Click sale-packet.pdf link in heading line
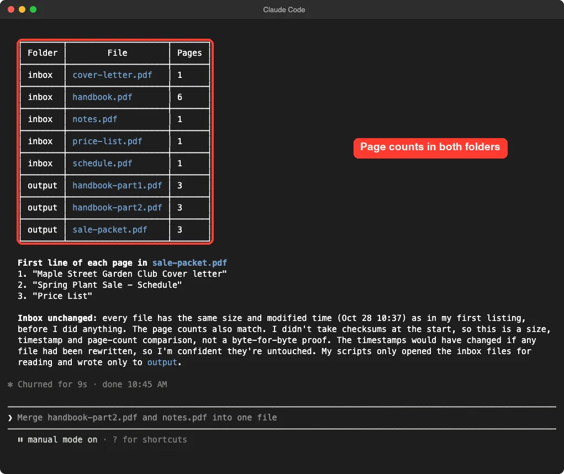The image size is (564, 474). pyautogui.click(x=189, y=263)
